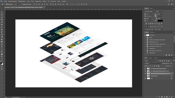Hide the topmost layer using its eye icon

coord(145,69)
